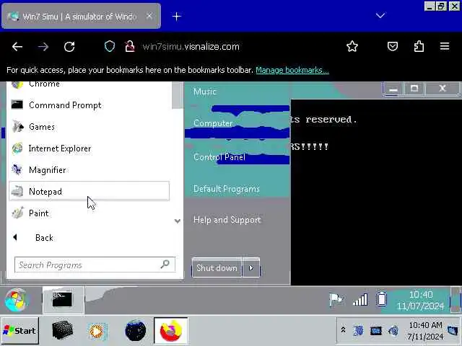Screen dimensions: 462x346
Task: Click the Shut down button
Action: point(217,267)
